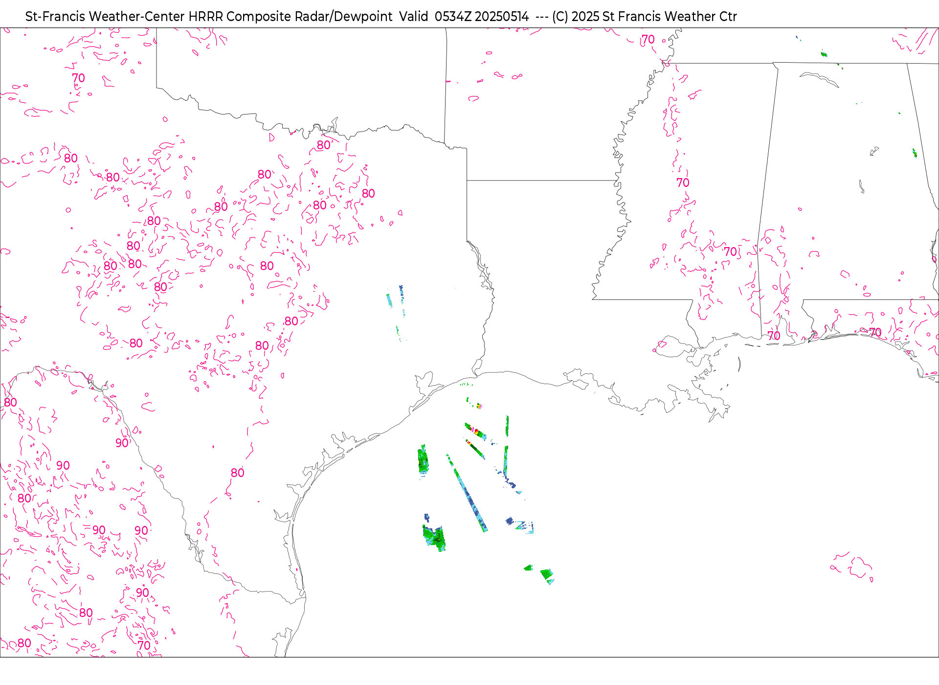939x685 pixels.
Task: Click the isolated pink contour in the southeastern Gulf
Action: click(x=852, y=567)
